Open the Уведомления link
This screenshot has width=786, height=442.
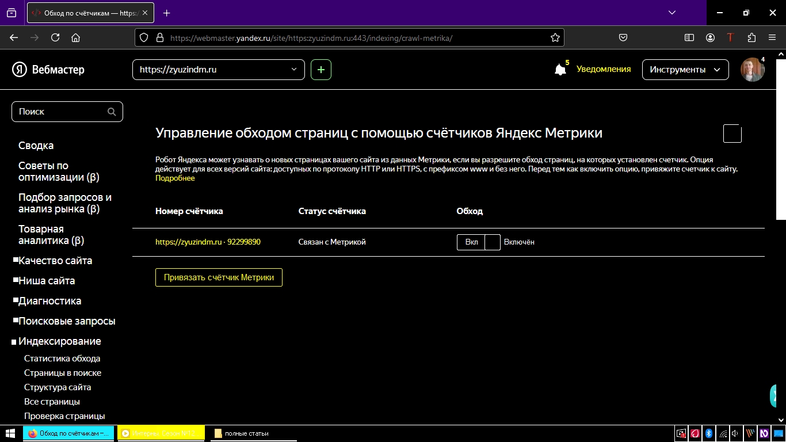(x=604, y=69)
